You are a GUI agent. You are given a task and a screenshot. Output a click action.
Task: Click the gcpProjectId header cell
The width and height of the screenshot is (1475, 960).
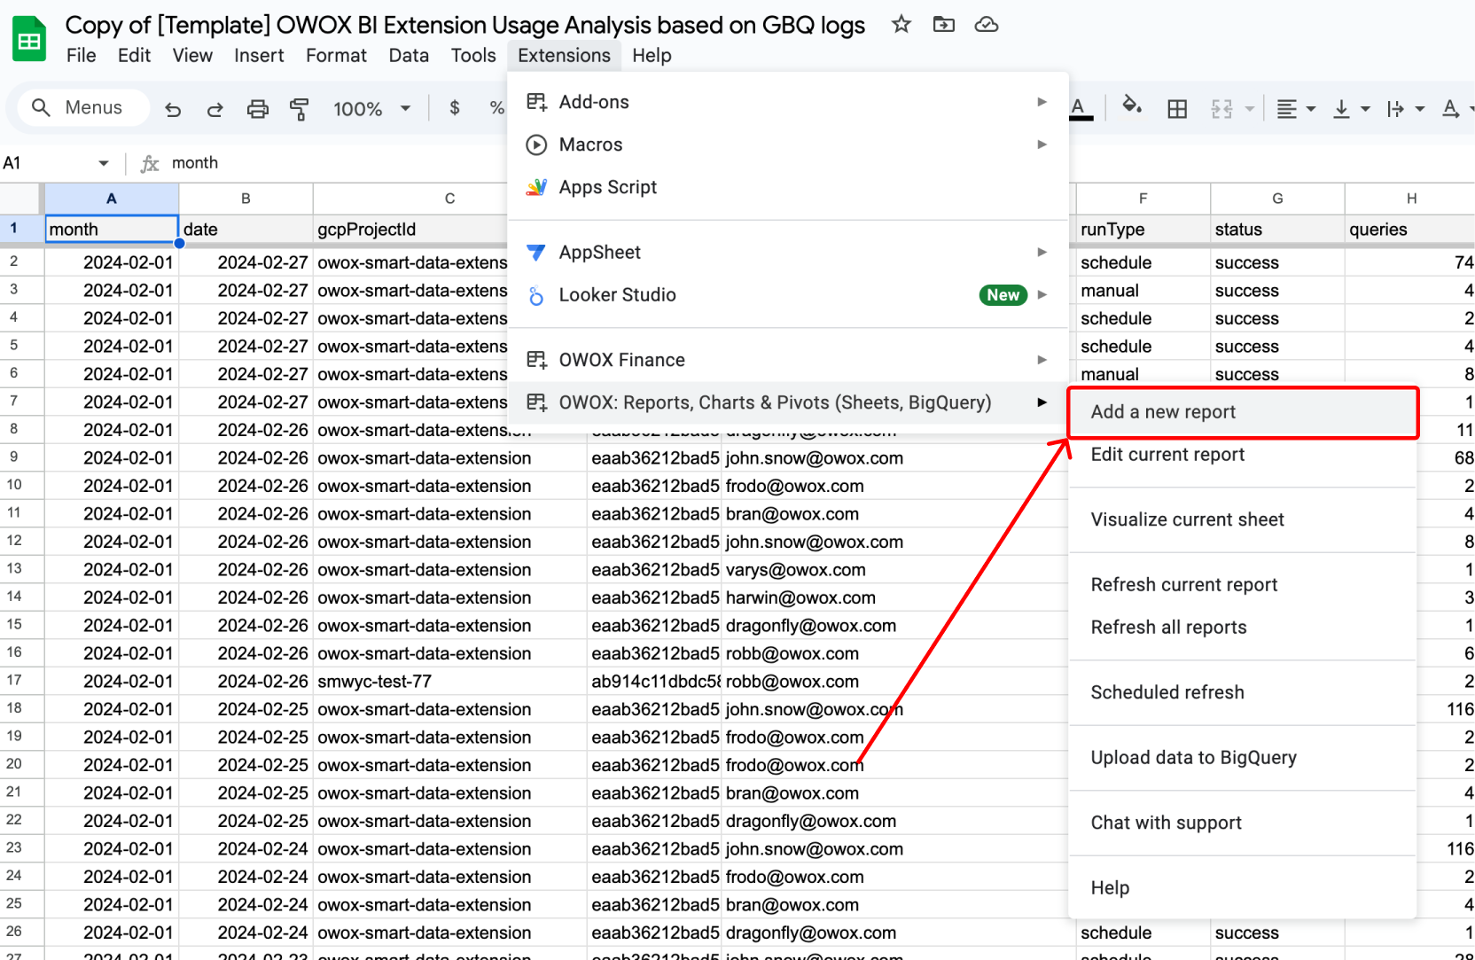pyautogui.click(x=410, y=230)
